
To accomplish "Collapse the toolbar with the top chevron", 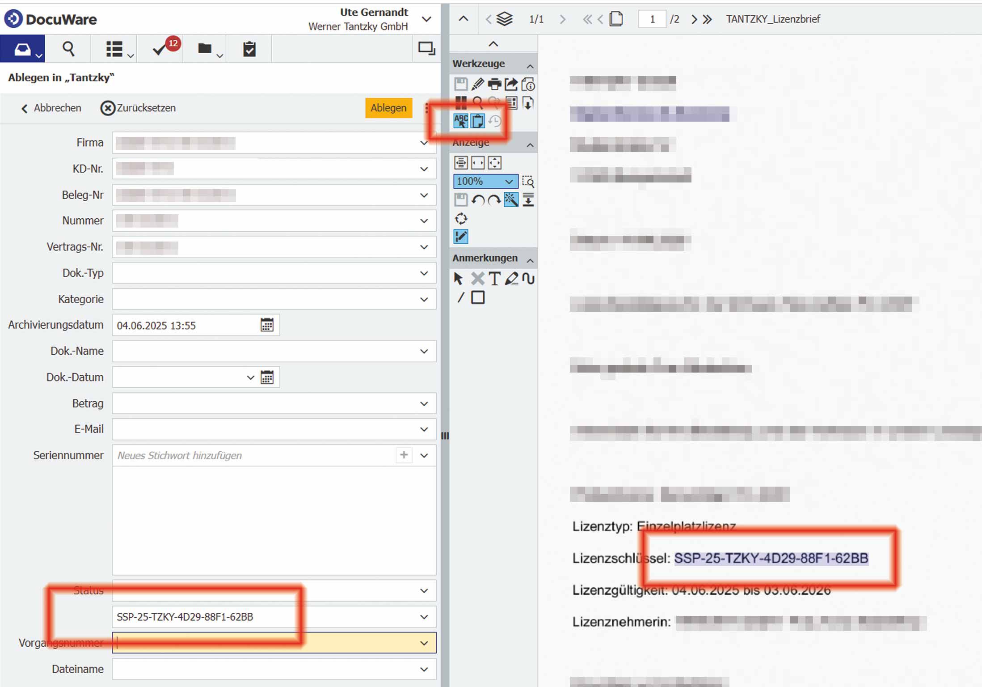I will 493,44.
